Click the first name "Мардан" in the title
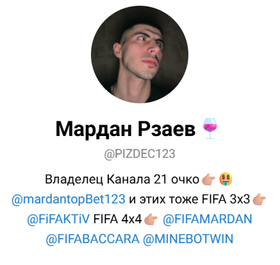280x265 pixels. [94, 129]
